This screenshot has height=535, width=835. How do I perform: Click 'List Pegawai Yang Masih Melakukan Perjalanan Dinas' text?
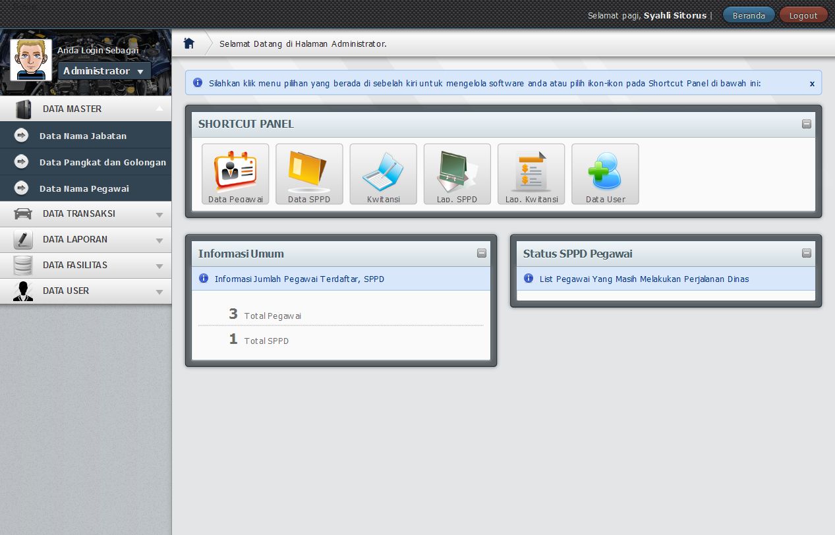[645, 279]
